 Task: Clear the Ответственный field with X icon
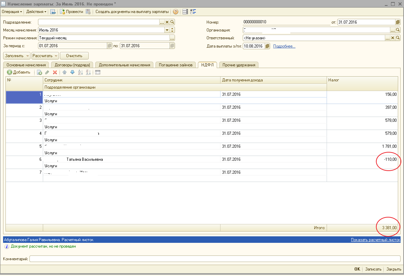(393, 38)
